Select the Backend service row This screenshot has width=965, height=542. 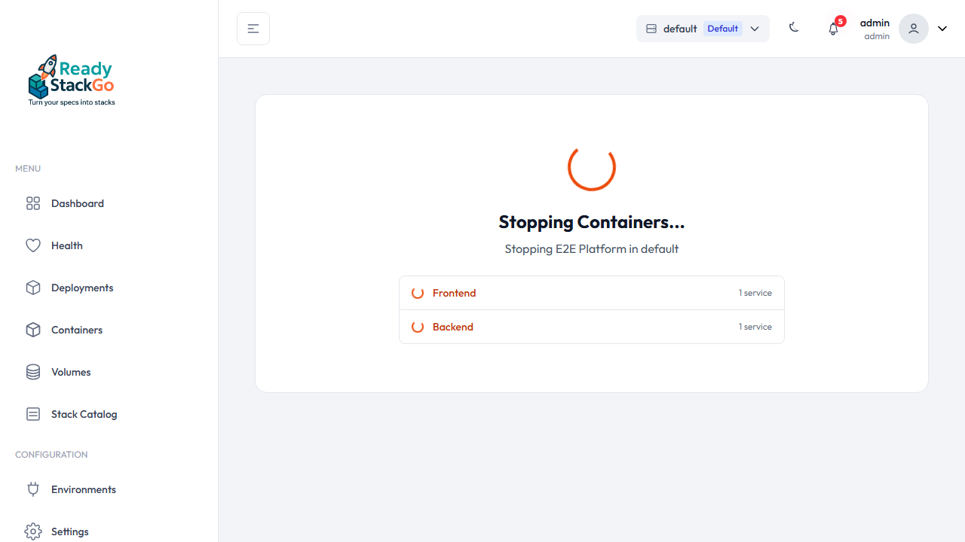(591, 327)
